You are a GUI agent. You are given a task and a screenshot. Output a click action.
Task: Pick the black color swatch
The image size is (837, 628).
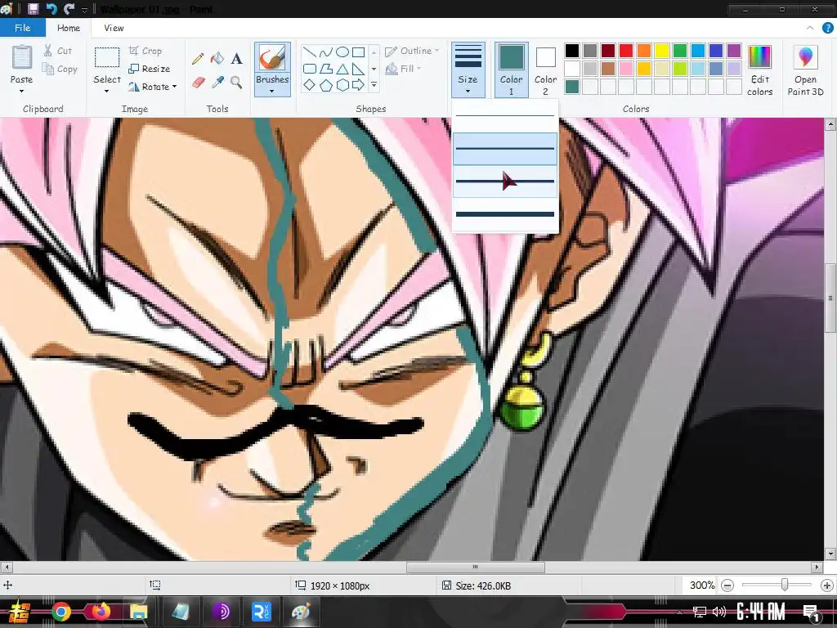(x=571, y=50)
